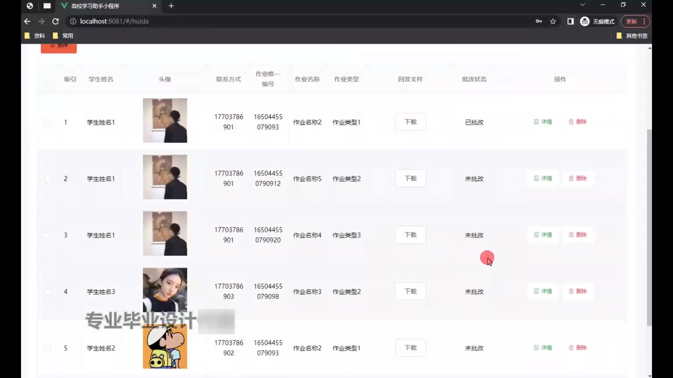Image resolution: width=673 pixels, height=378 pixels.
Task: Click the page vertical scrollbar thumb
Action: pyautogui.click(x=649, y=227)
